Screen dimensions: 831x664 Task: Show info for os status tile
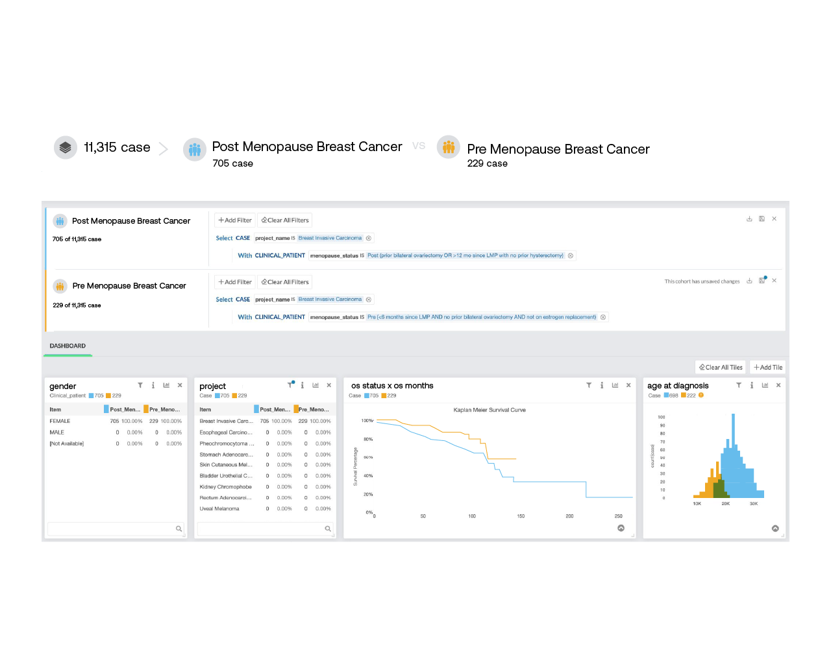pos(602,385)
